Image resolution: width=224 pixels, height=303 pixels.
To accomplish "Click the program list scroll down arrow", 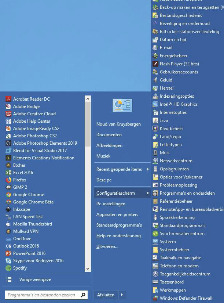I will click(x=88, y=268).
